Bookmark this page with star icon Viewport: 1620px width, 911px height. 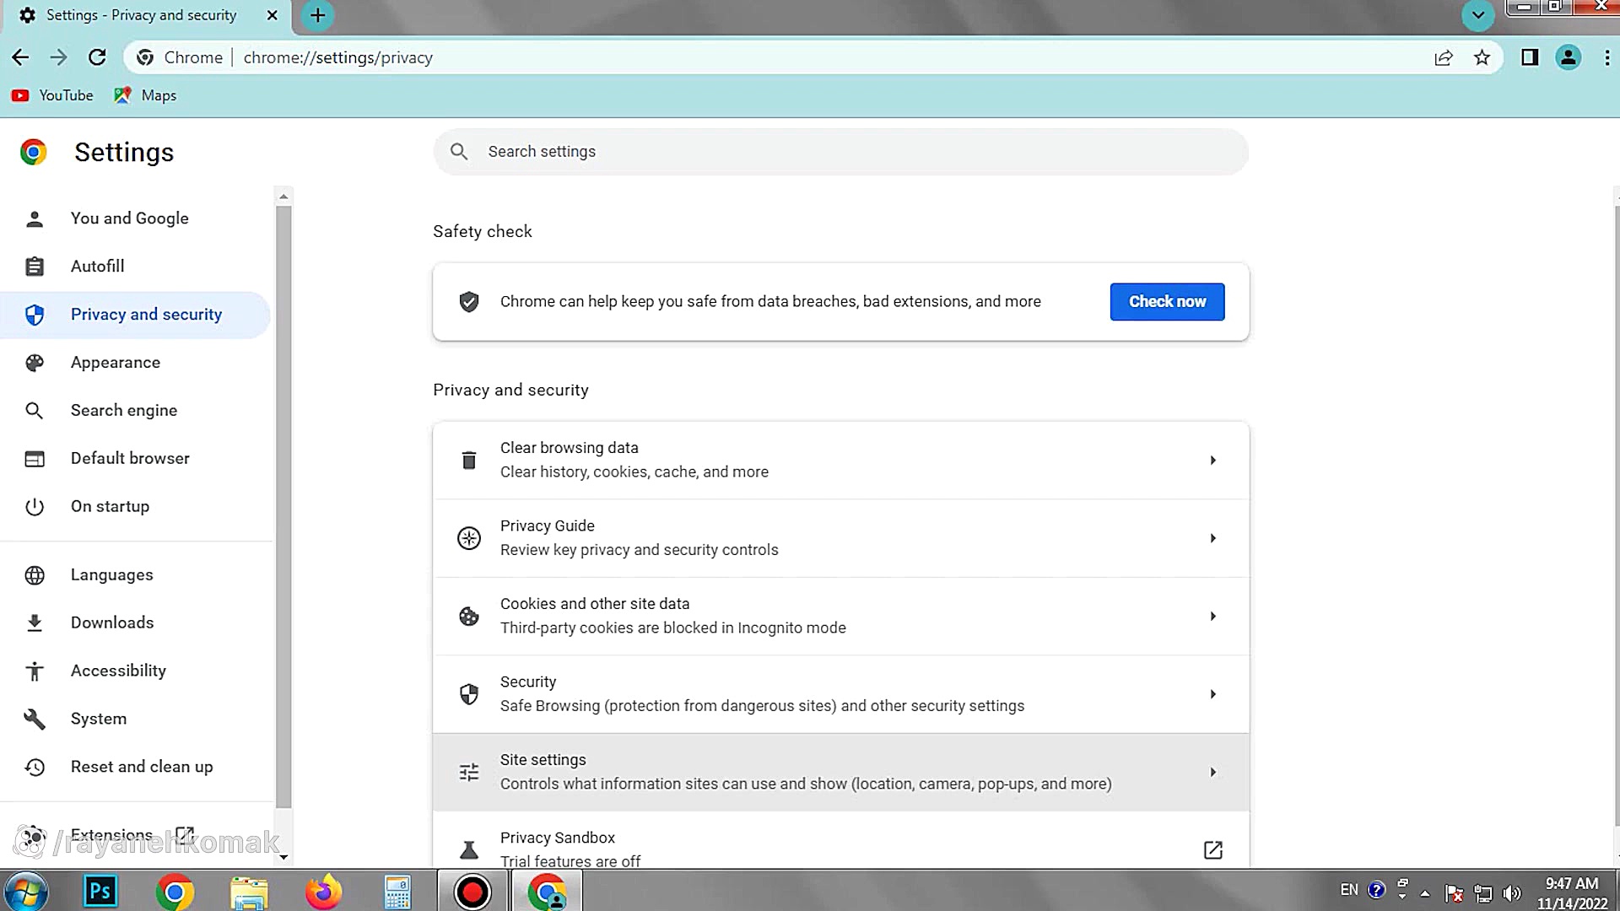coord(1482,57)
